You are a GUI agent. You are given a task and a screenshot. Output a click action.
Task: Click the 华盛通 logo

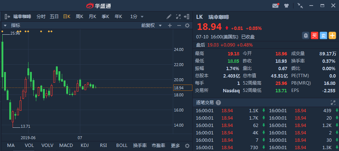[99, 6]
